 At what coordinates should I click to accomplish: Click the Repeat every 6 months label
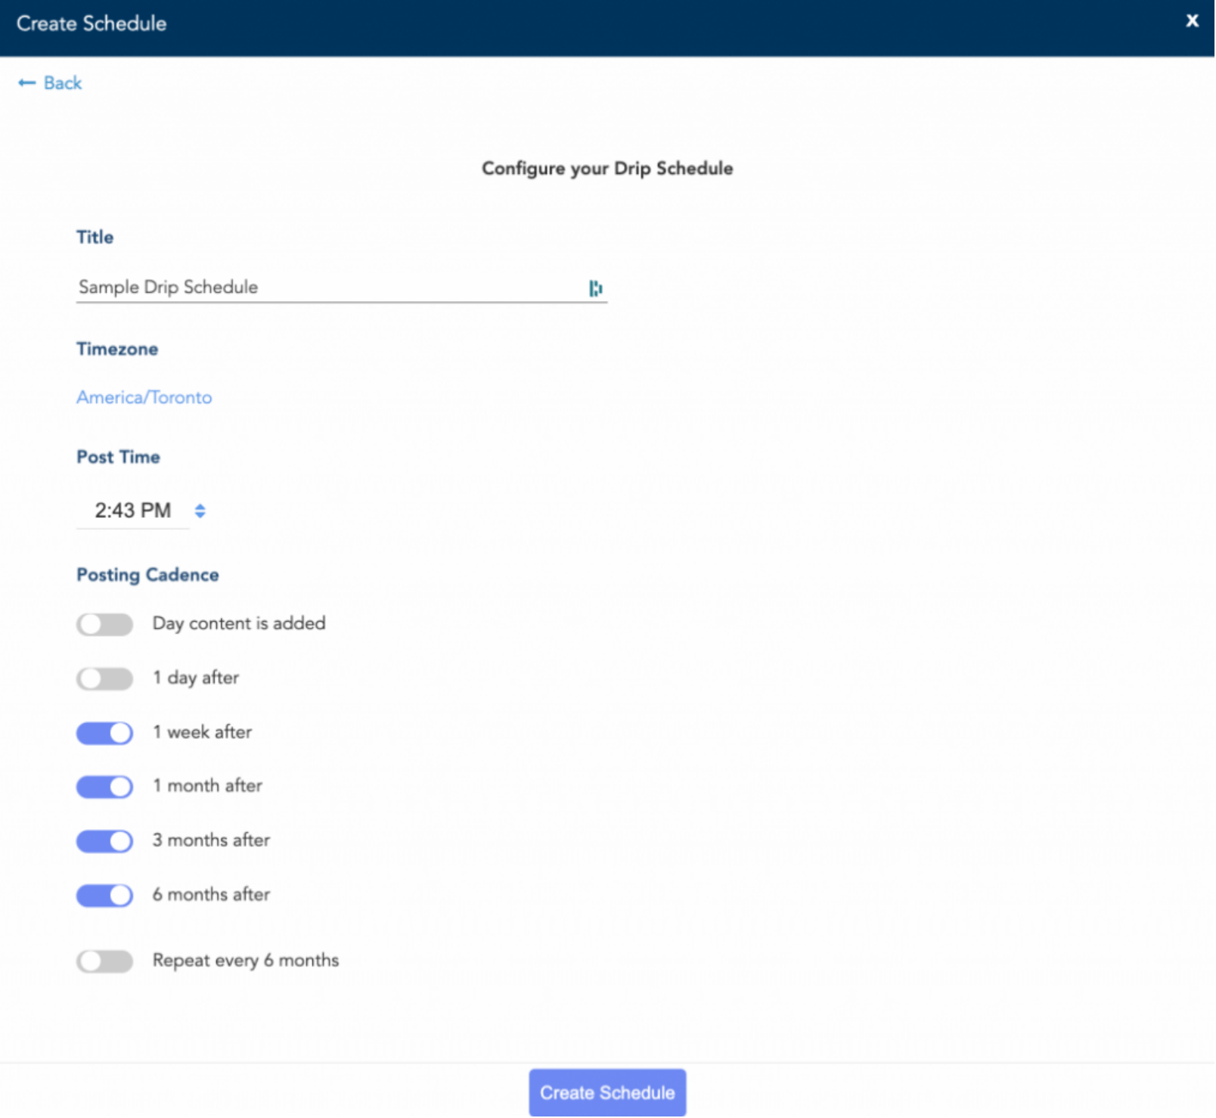[x=246, y=961]
